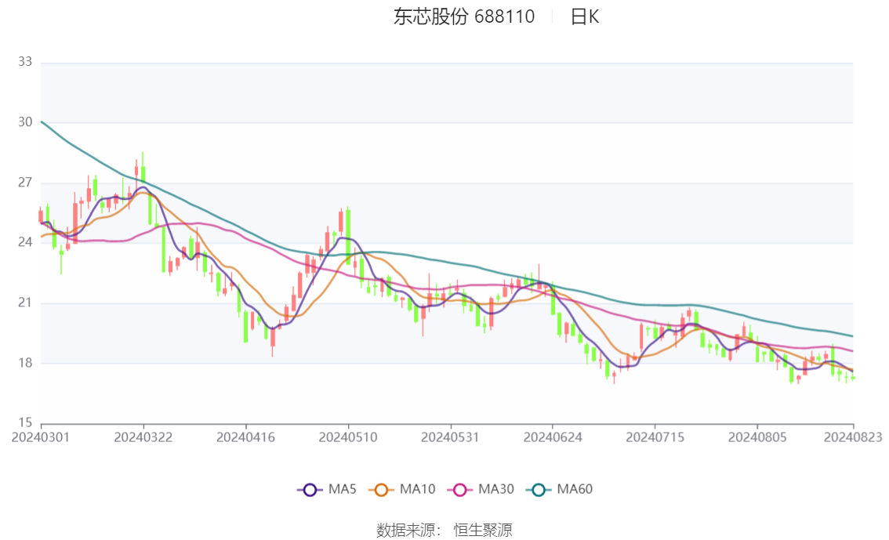Viewport: 889px width, 540px height.
Task: Click y-axis value 24
Action: 25,242
